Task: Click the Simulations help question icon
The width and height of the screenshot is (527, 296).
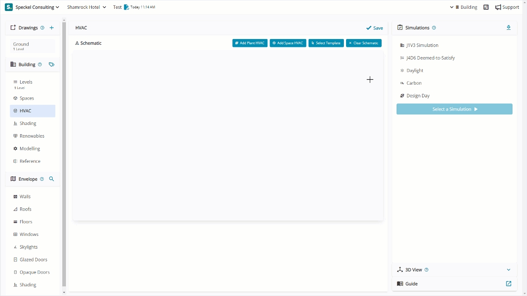Action: (434, 28)
